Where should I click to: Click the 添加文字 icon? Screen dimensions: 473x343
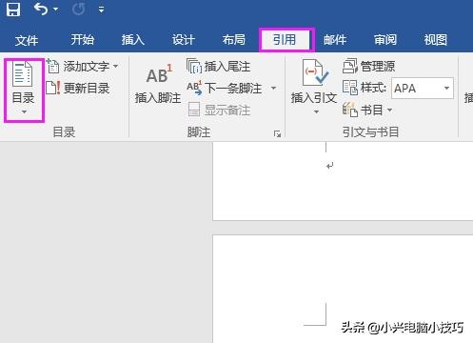click(52, 66)
